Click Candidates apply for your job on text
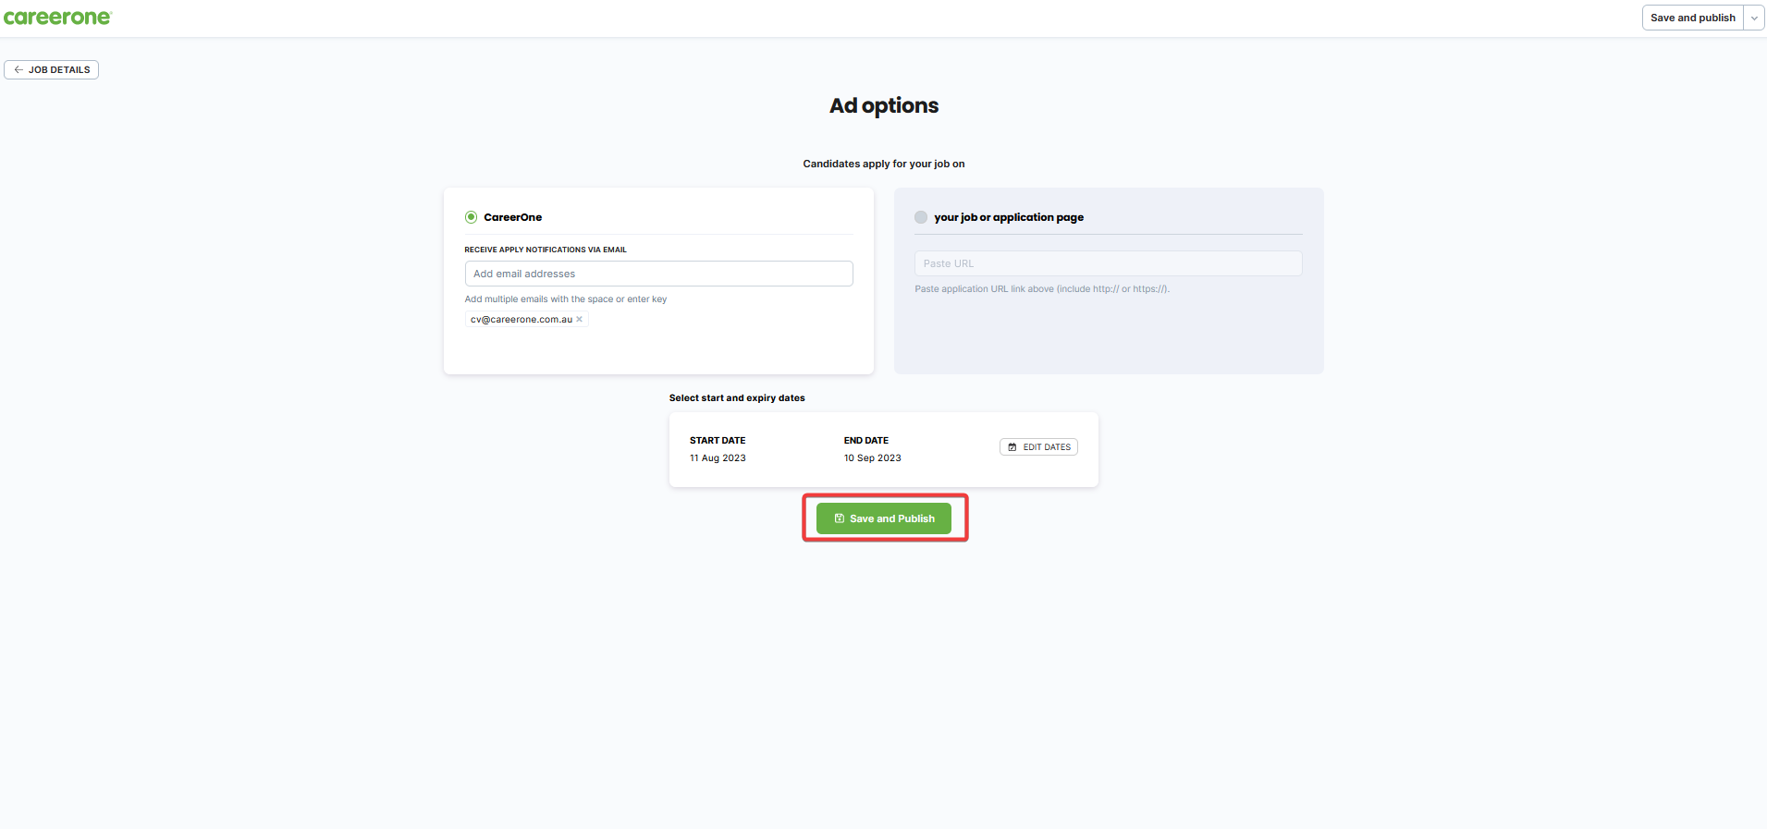The image size is (1767, 829). [884, 165]
